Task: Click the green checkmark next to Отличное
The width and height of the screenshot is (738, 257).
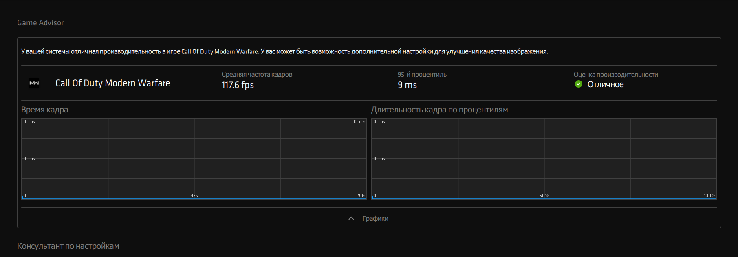Action: point(578,84)
